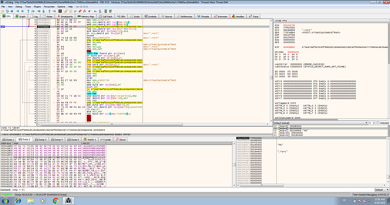This screenshot has width=390, height=205.
Task: Click the Run arrow toolbar icon
Action: pyautogui.click(x=18, y=11)
